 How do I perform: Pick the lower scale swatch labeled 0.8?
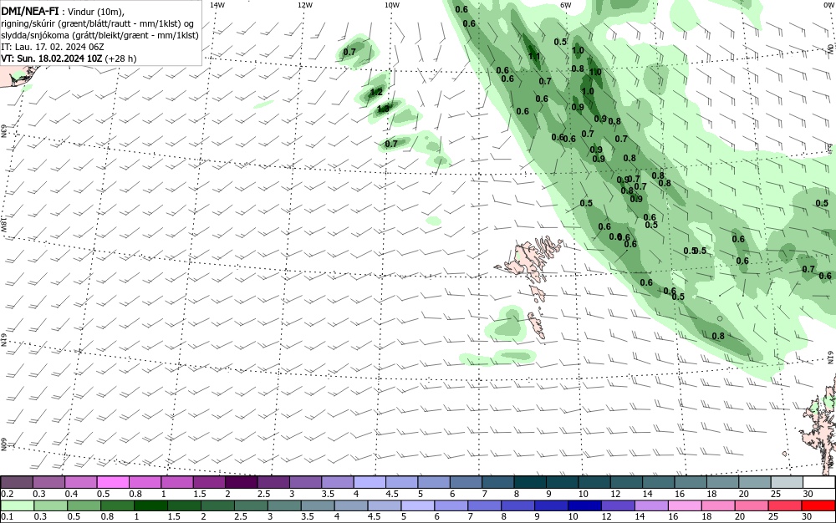[117, 505]
